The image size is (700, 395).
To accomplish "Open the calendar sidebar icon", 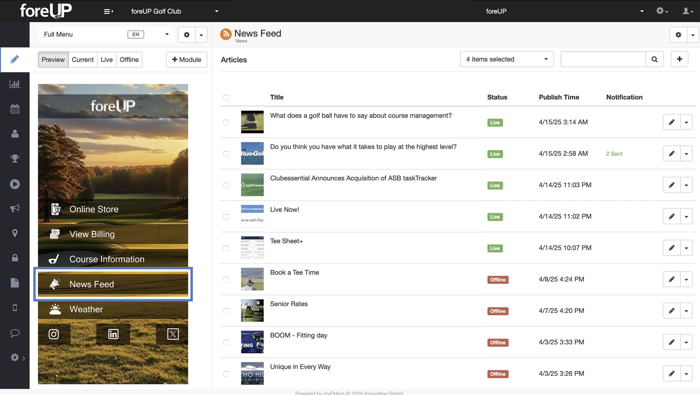I will point(15,109).
